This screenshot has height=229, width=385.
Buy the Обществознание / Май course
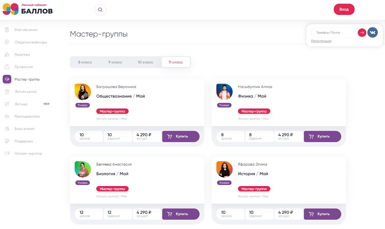click(x=180, y=136)
